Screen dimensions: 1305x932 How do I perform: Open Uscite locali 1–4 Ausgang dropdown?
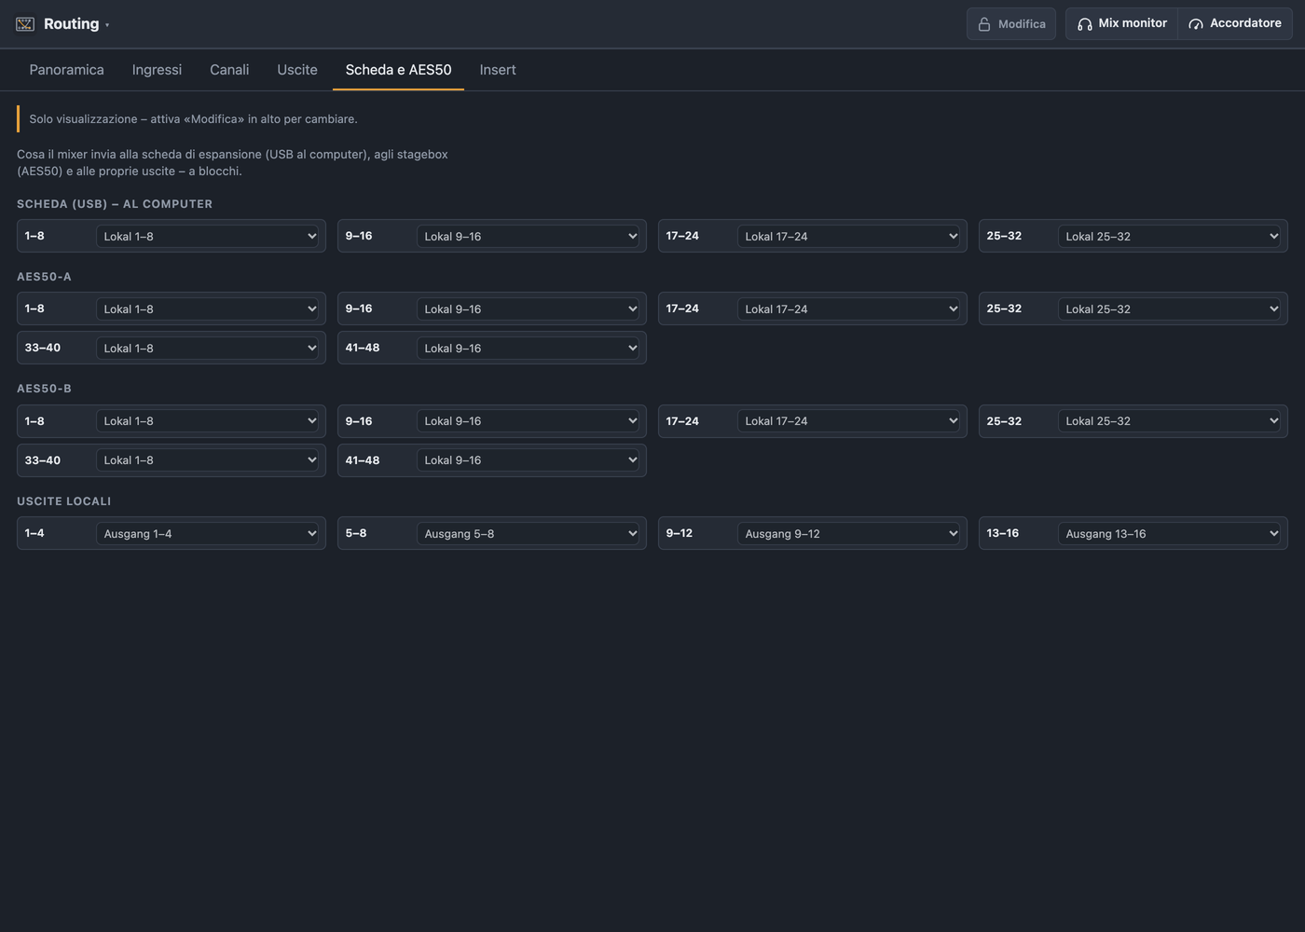click(x=208, y=534)
